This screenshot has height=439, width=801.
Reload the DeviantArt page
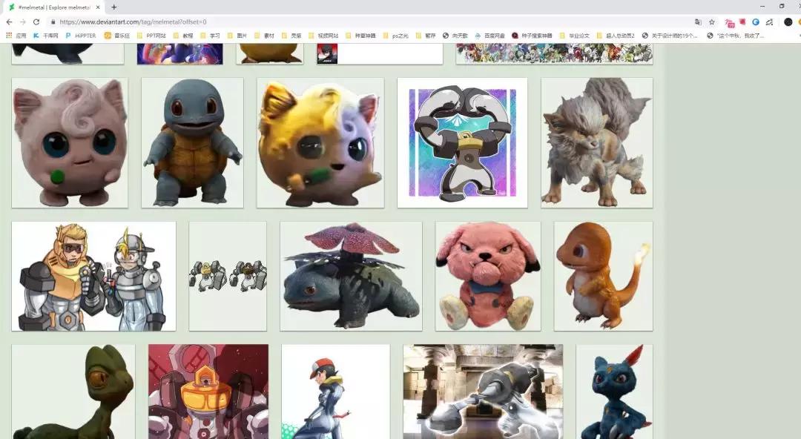pyautogui.click(x=36, y=22)
